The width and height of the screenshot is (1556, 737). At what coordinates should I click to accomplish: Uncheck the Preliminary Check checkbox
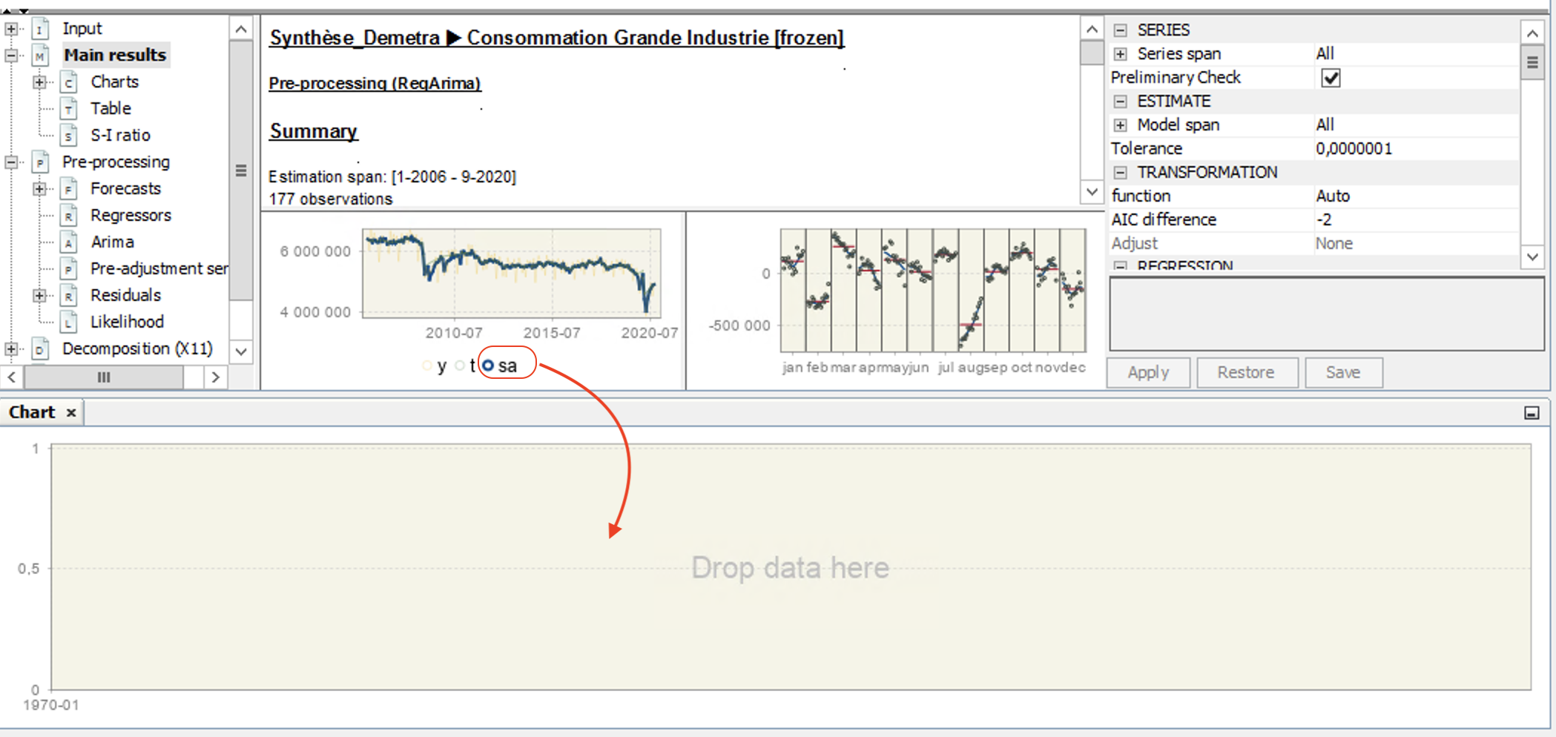pyautogui.click(x=1331, y=78)
